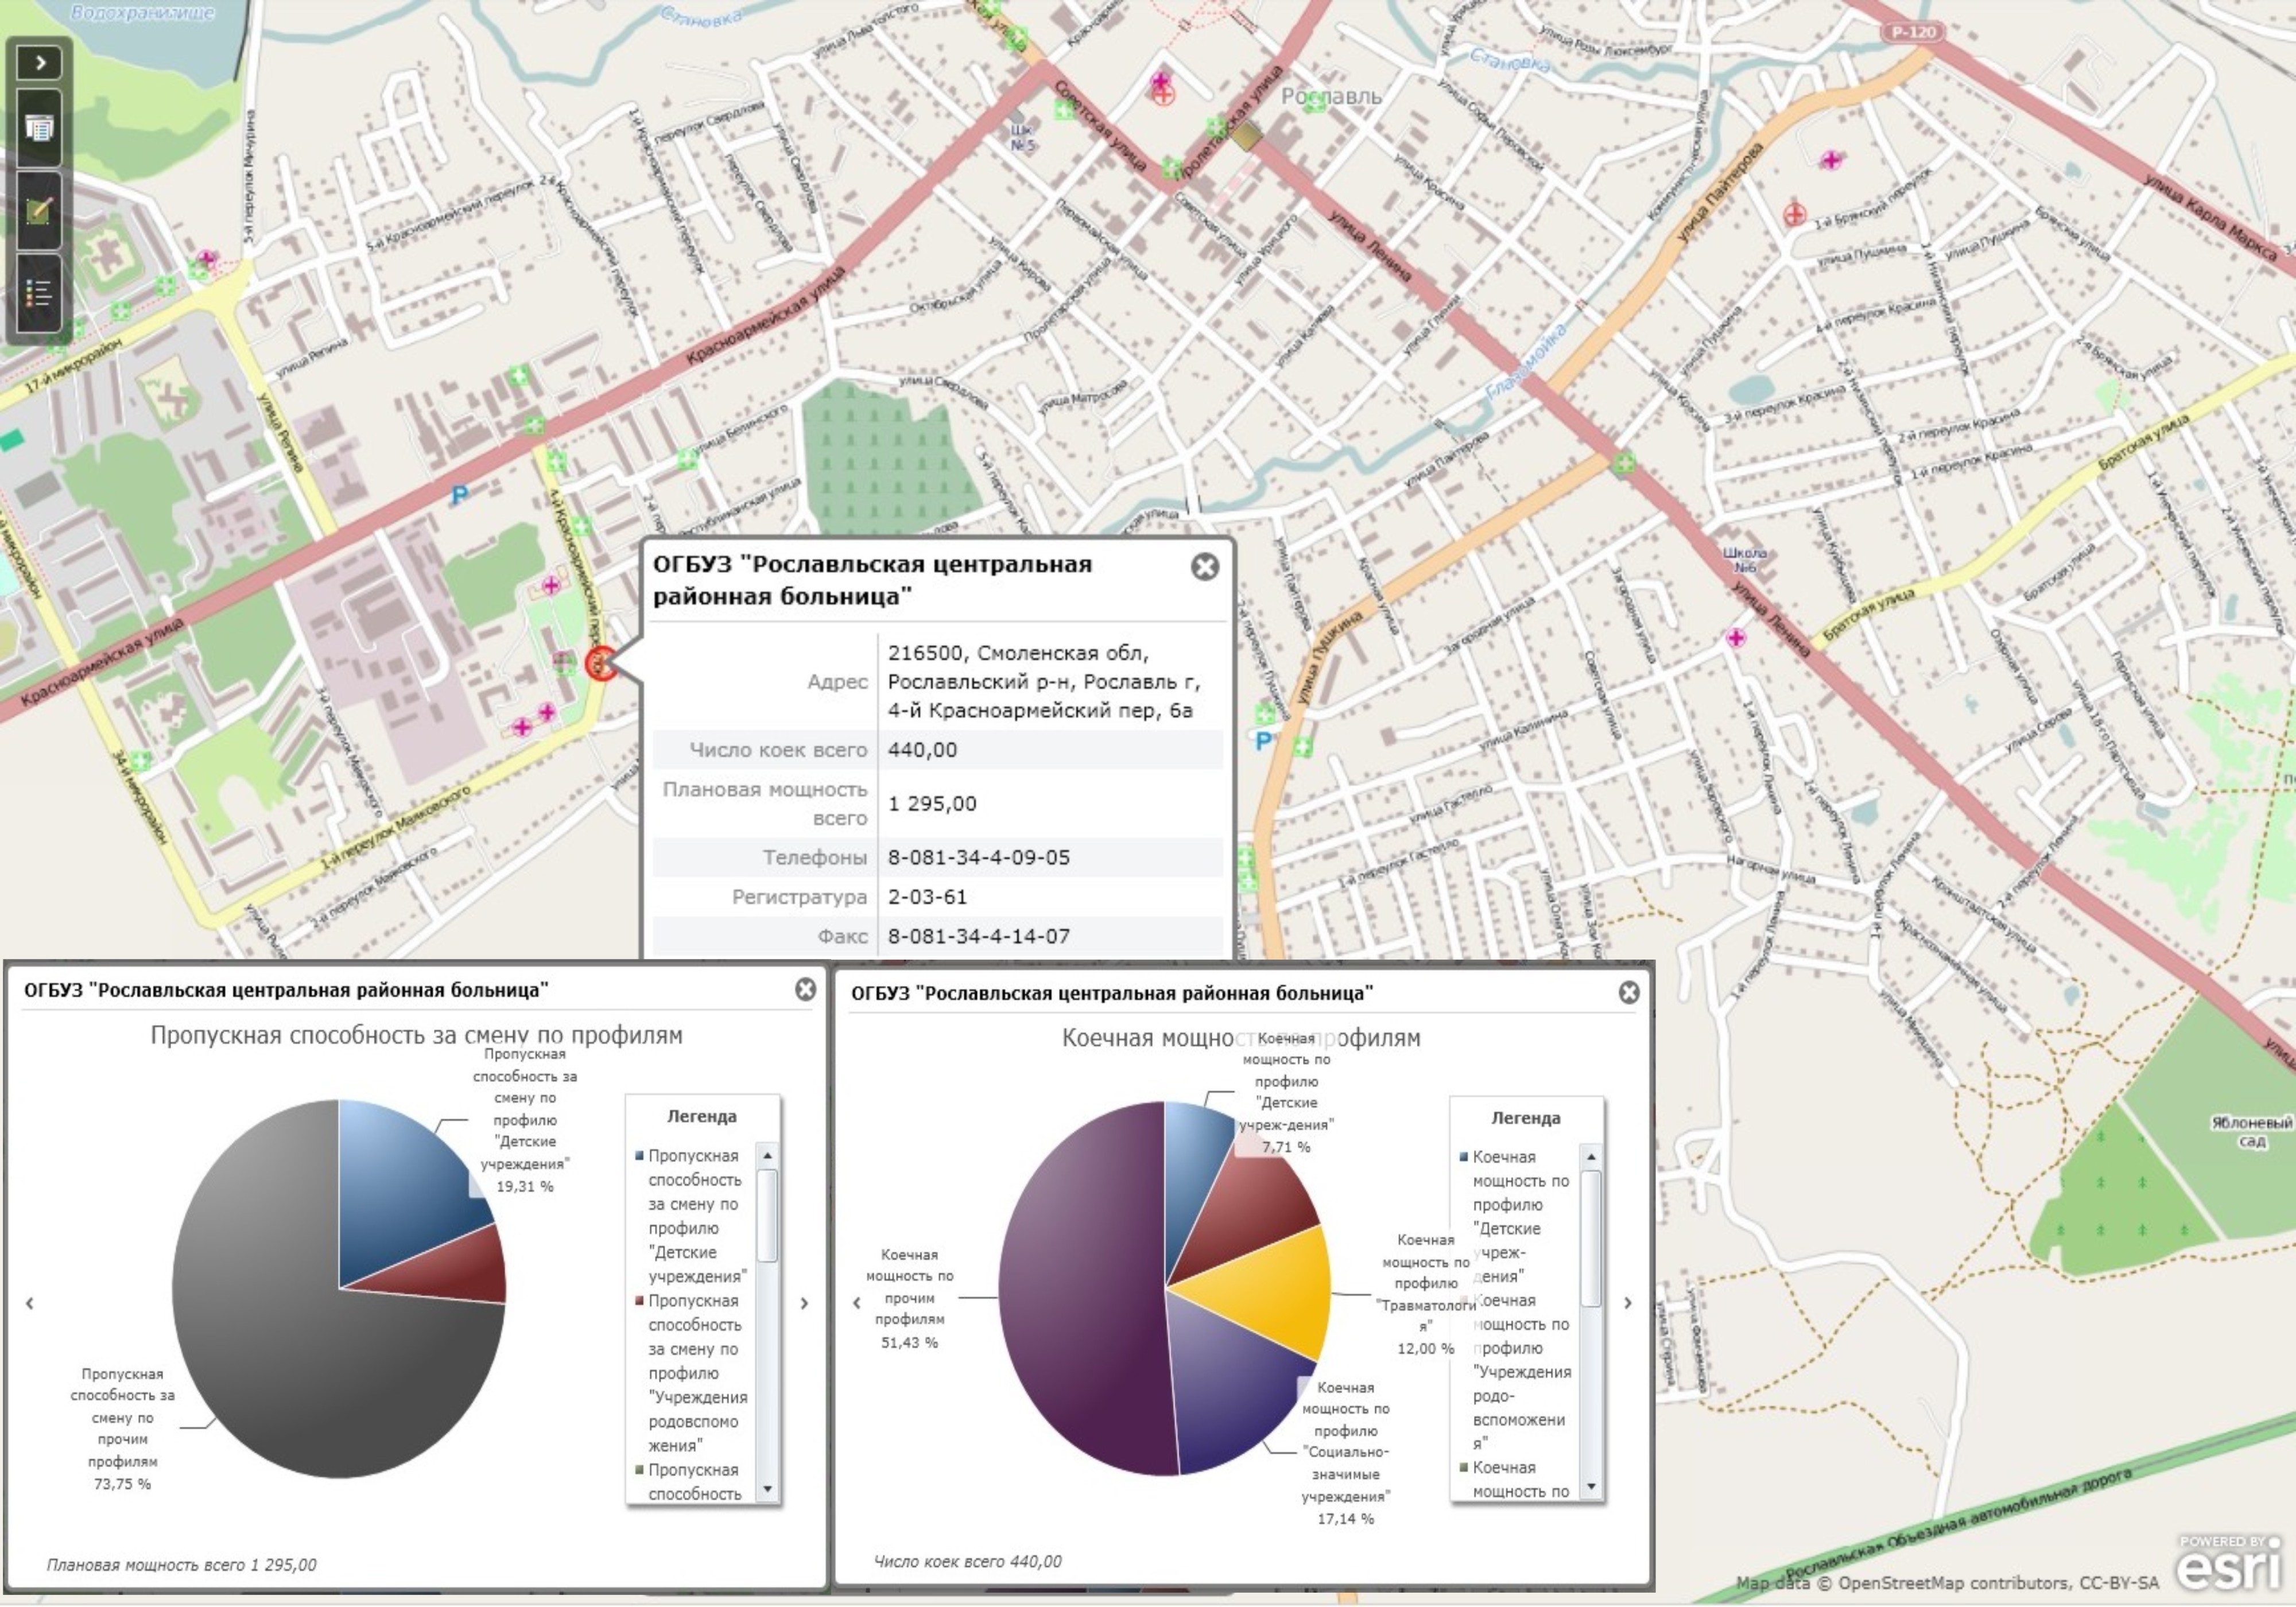2296x1607 pixels.
Task: Open the map edit pencil tool
Action: click(40, 211)
